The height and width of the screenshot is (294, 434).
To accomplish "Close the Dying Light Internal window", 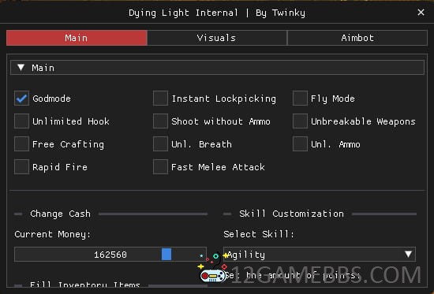I will coord(421,13).
